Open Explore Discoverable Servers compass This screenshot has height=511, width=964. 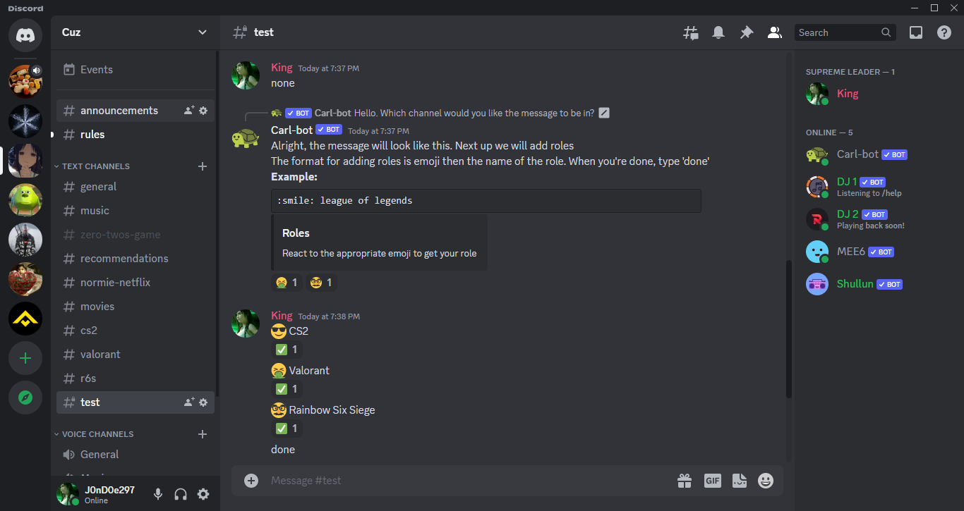click(25, 398)
